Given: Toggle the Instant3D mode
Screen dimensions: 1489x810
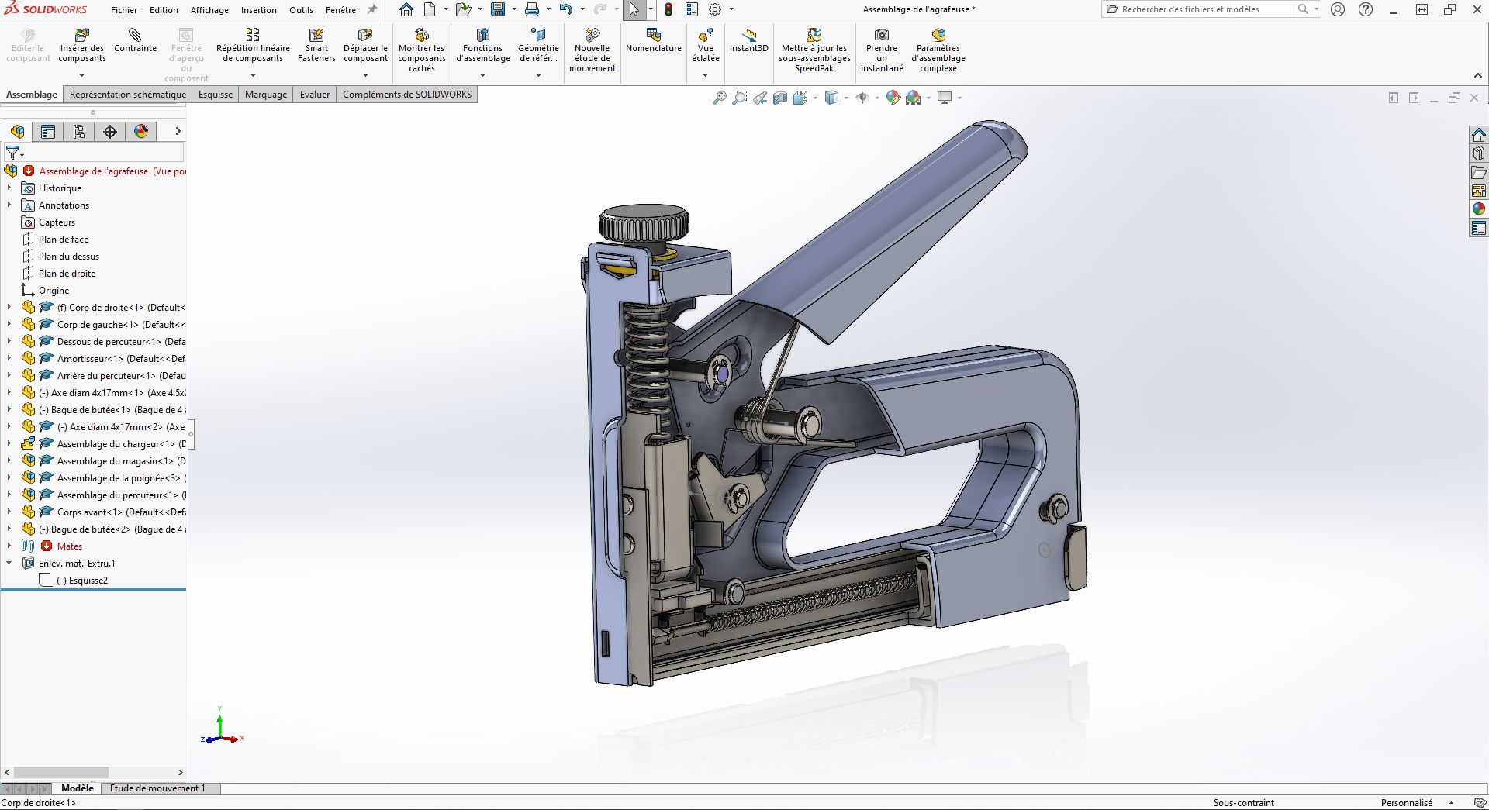Looking at the screenshot, I should point(748,41).
